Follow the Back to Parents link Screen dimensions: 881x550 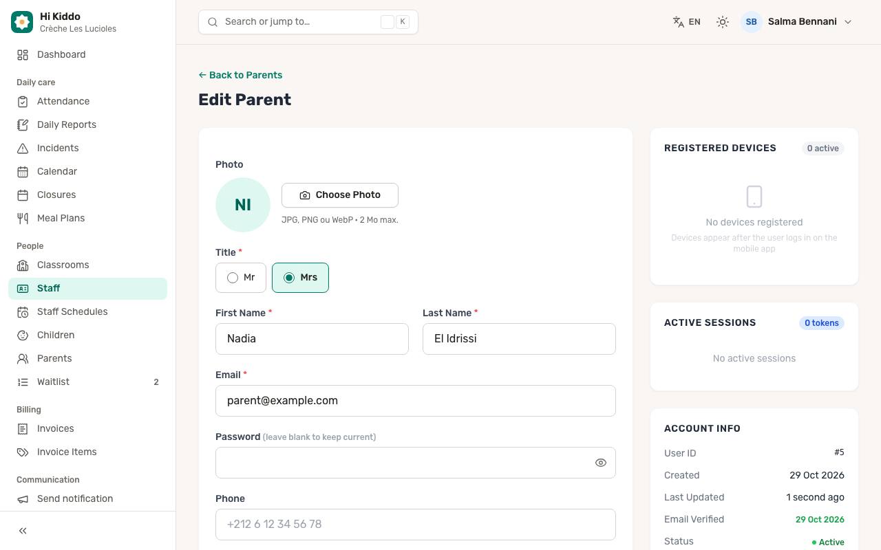[240, 75]
